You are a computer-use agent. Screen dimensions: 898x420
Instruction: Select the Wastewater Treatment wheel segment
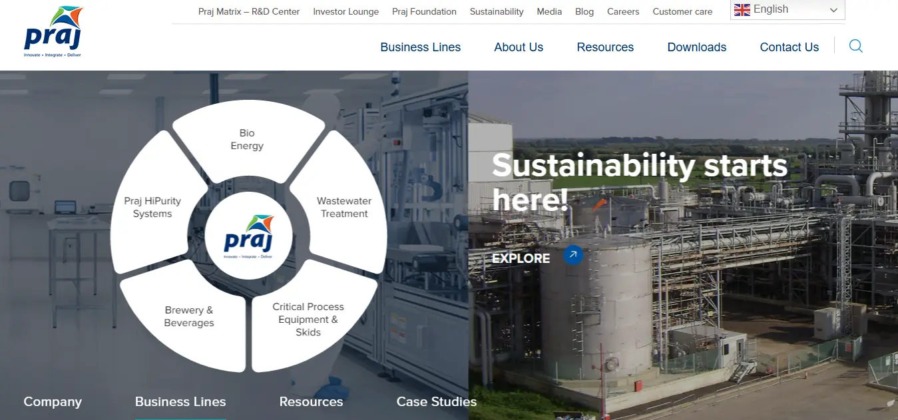[x=344, y=206]
